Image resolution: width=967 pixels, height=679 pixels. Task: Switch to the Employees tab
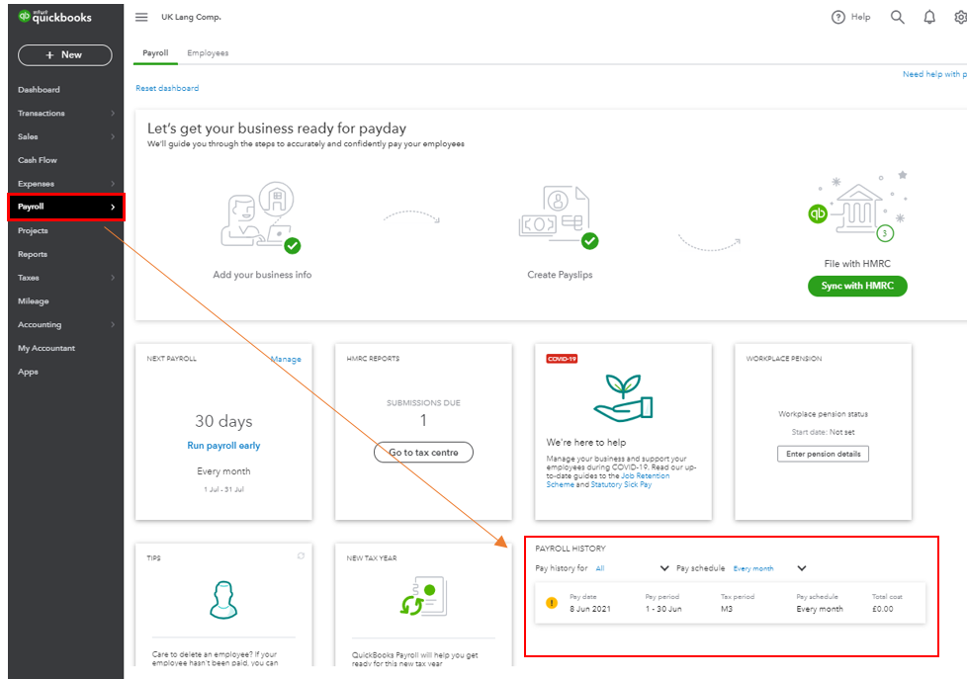[x=208, y=53]
